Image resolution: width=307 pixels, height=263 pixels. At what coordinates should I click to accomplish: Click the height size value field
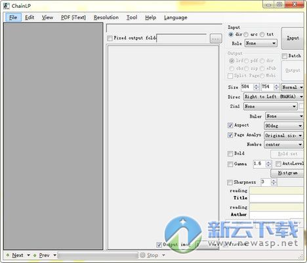(268, 87)
